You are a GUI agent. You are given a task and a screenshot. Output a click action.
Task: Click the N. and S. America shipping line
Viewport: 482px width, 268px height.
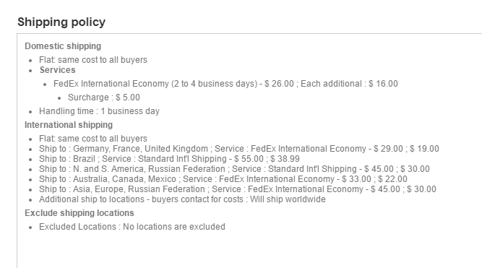(234, 169)
